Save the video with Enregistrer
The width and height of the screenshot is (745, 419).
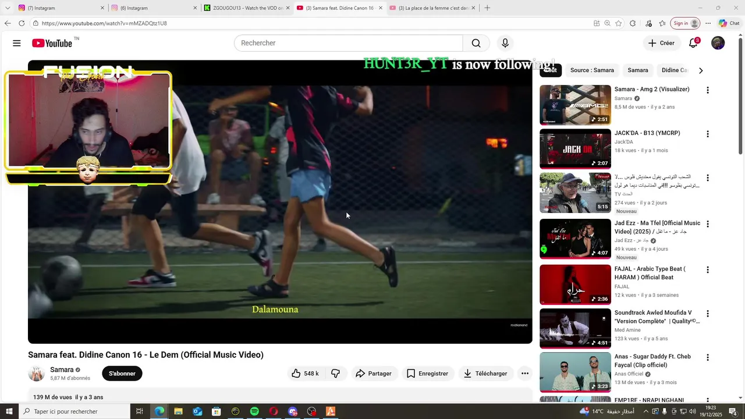427,374
